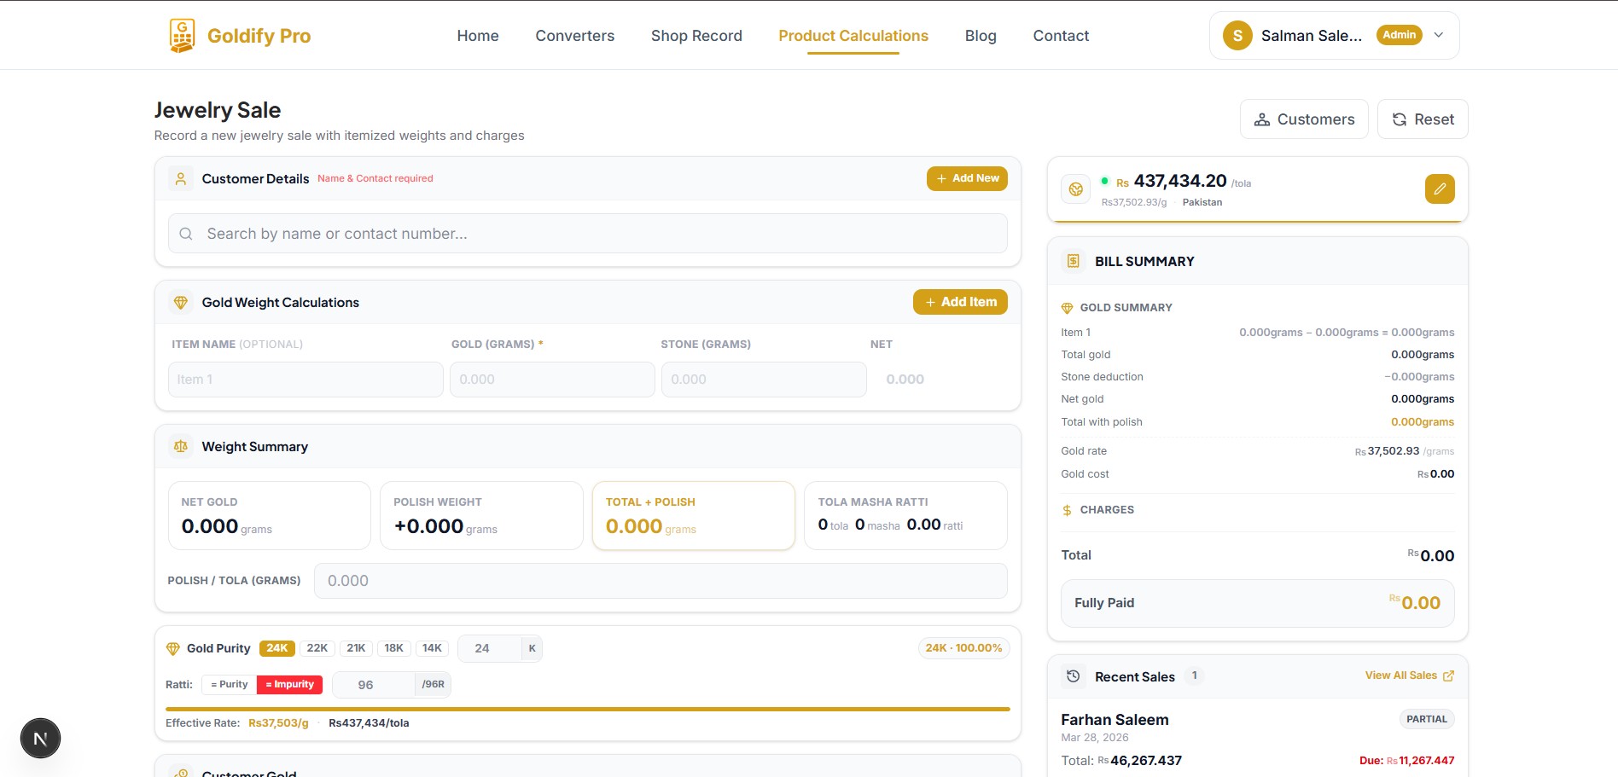Click the Rs 437,434.20 per tola rate
The width and height of the screenshot is (1618, 777).
tap(1184, 182)
